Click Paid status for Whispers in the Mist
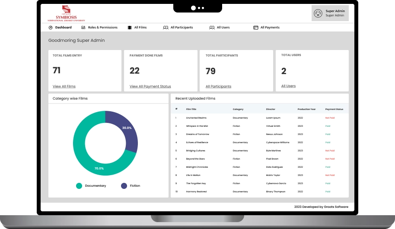The height and width of the screenshot is (229, 395). click(x=328, y=126)
